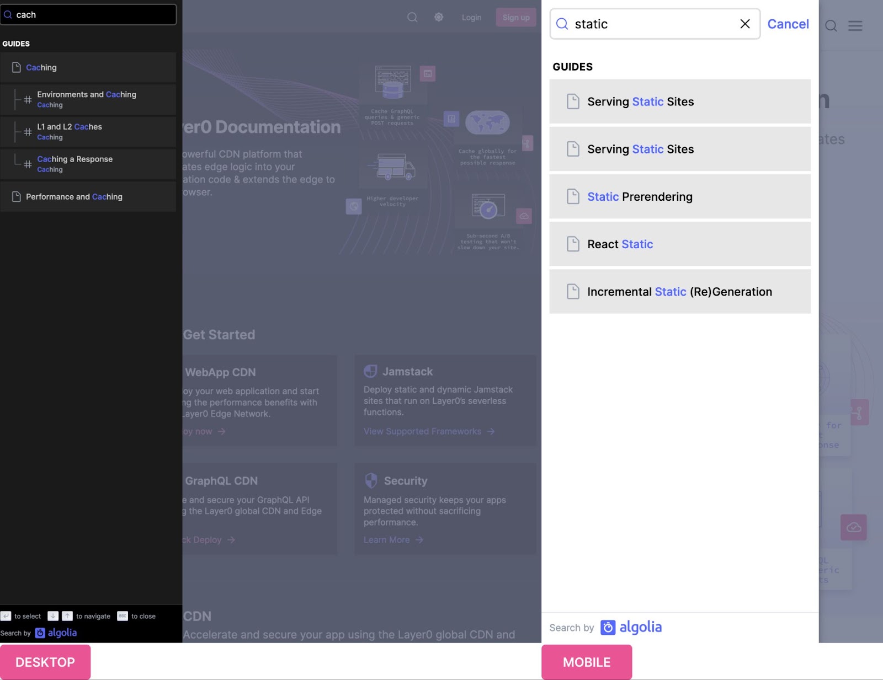Click document icon beside Static Prerendering

573,196
